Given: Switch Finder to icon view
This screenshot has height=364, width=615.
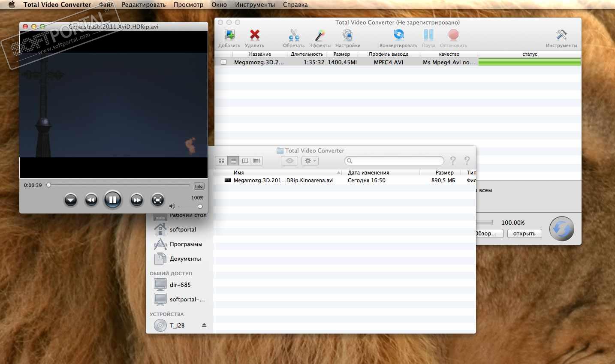Looking at the screenshot, I should pos(221,161).
